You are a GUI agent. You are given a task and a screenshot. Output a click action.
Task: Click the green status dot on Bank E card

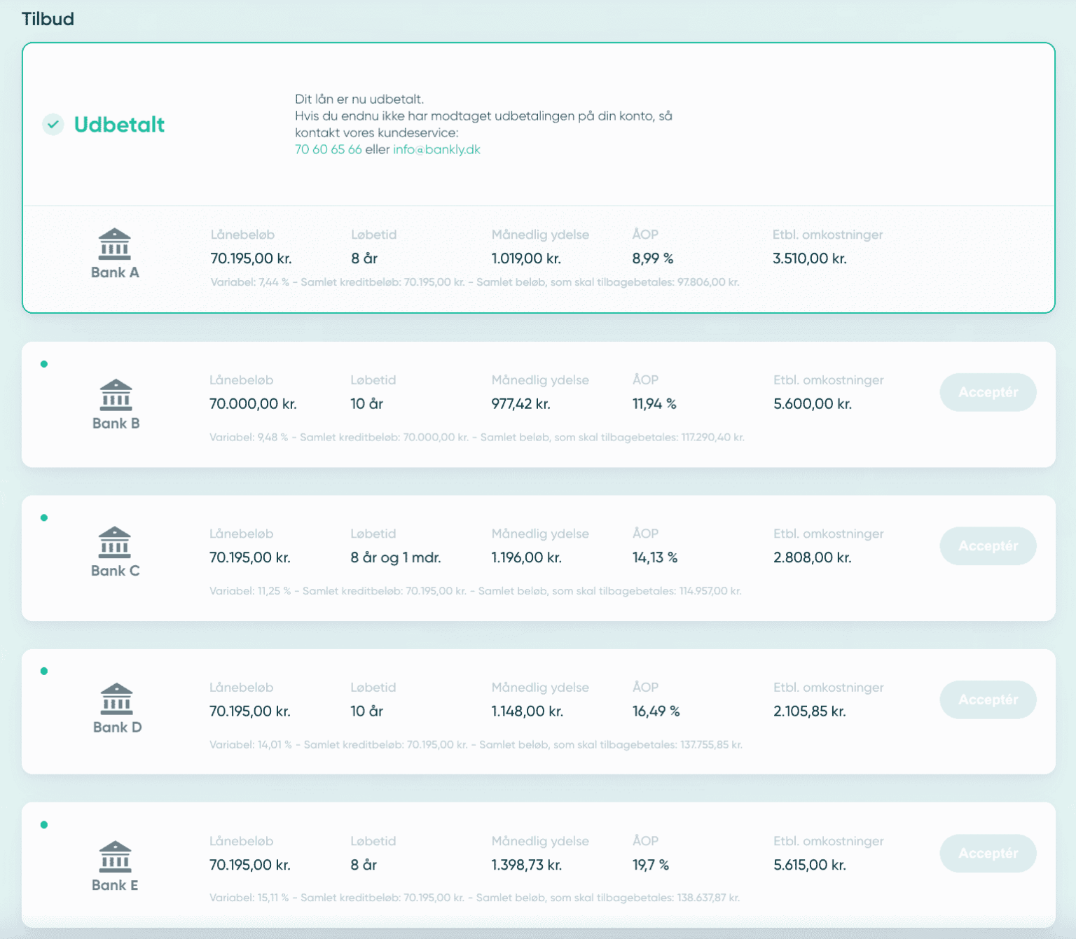[x=44, y=825]
